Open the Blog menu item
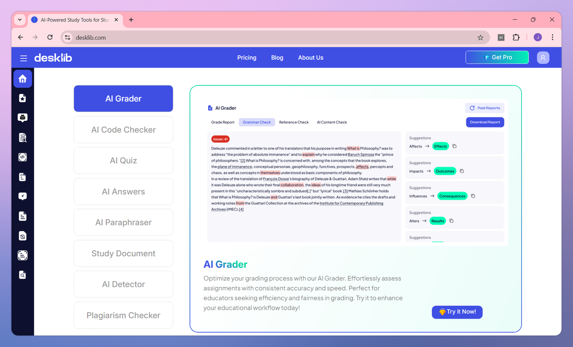This screenshot has height=347, width=573. [277, 57]
